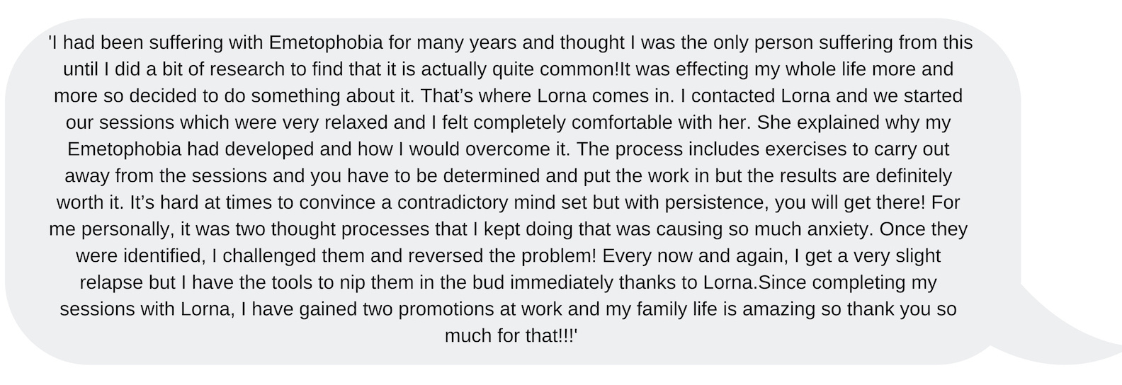Click the words 'contradictory mind set'
1122x385 pixels.
click(x=492, y=202)
